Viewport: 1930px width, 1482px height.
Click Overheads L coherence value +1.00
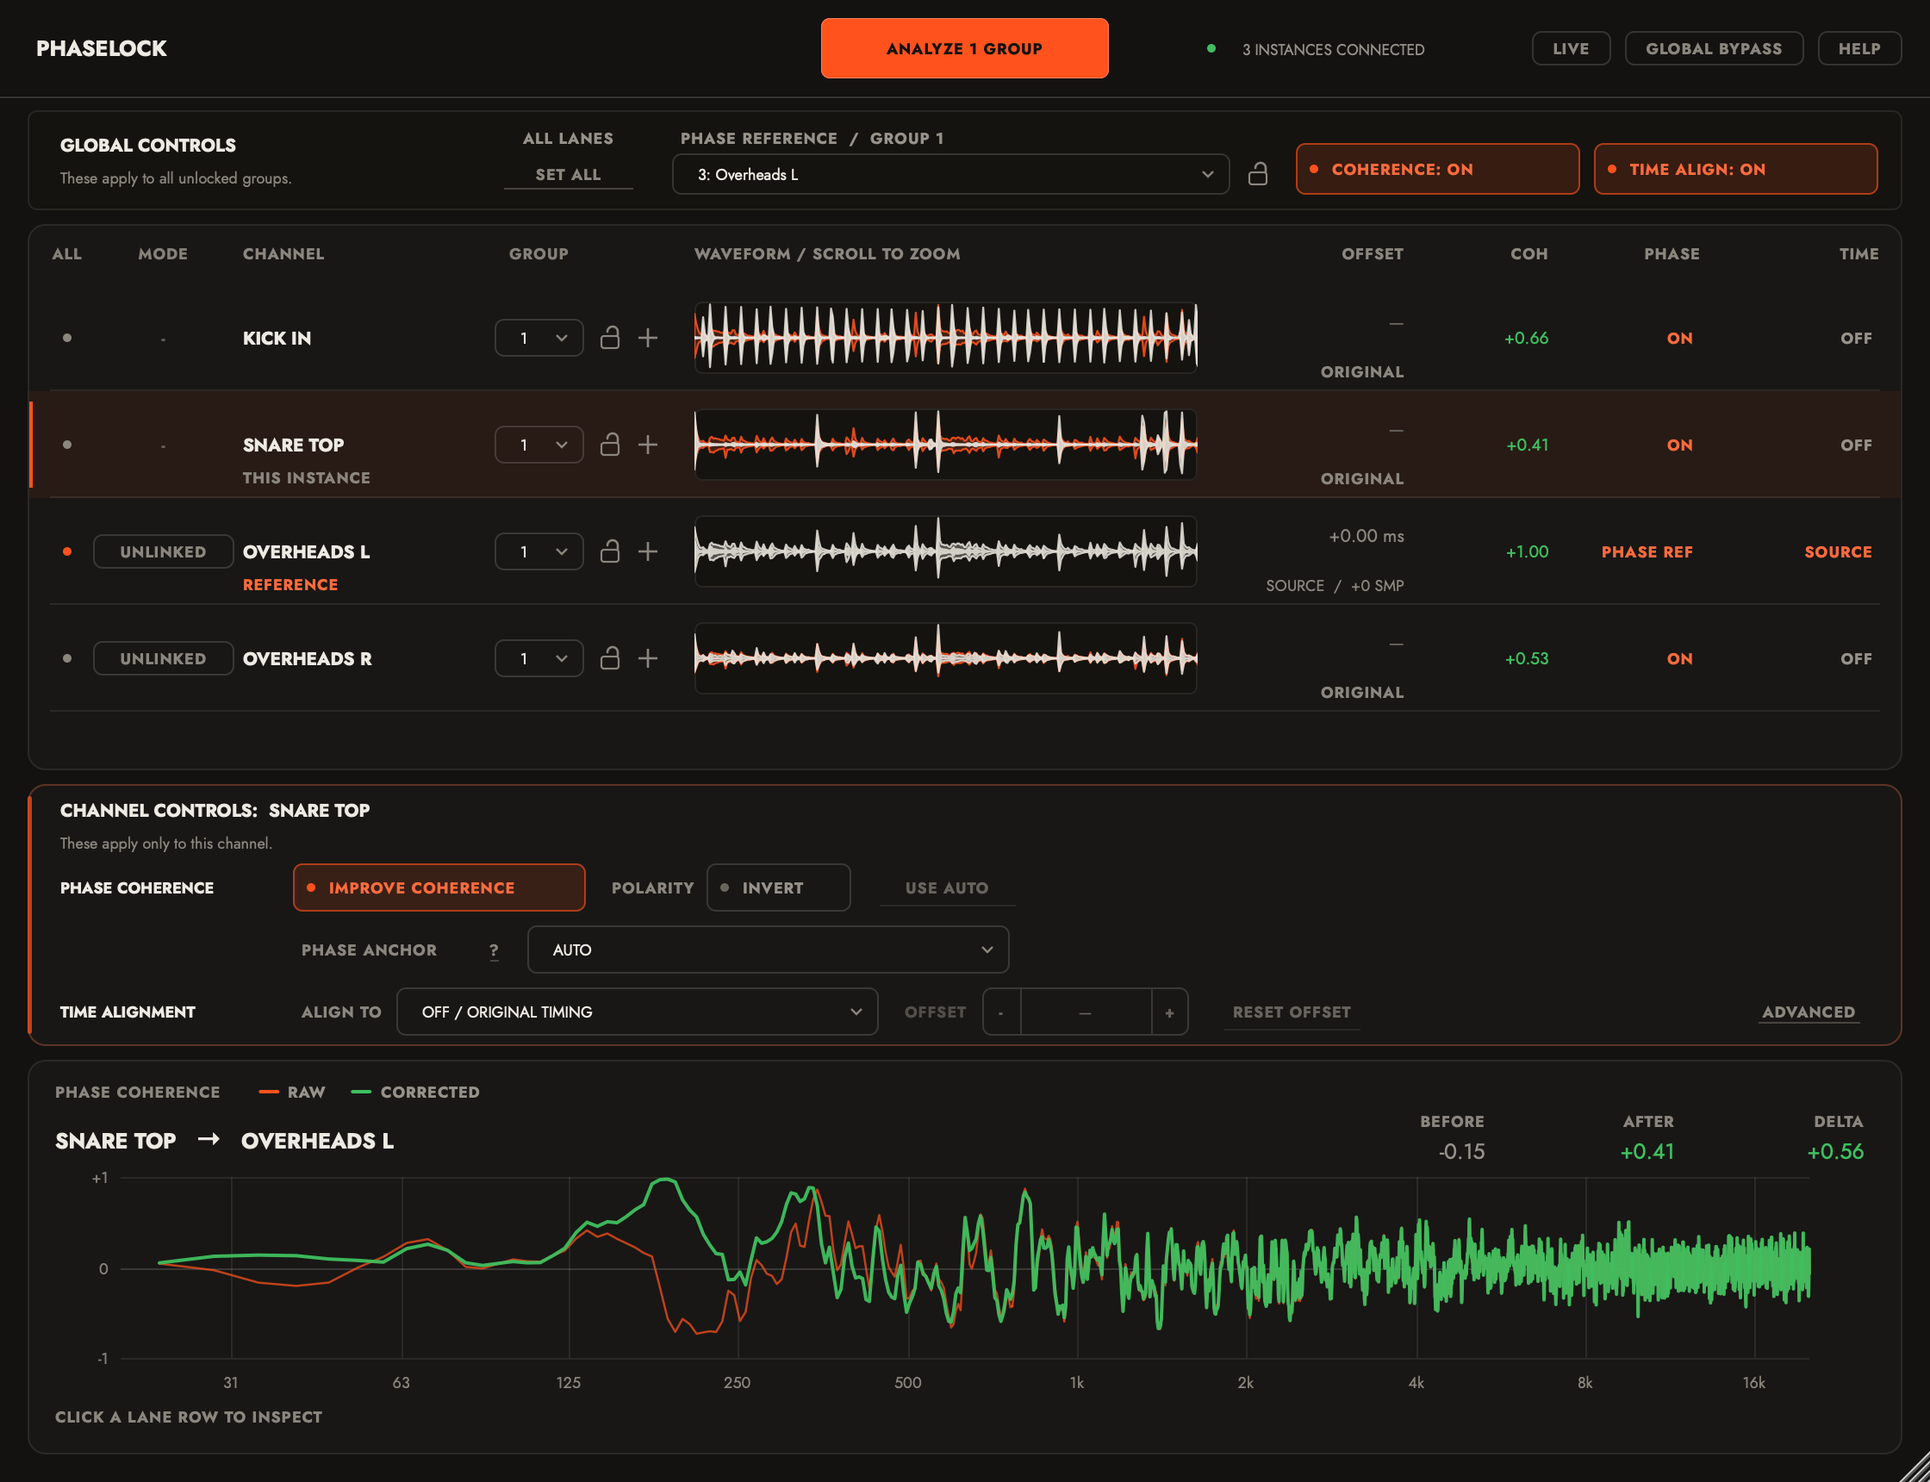tap(1527, 551)
